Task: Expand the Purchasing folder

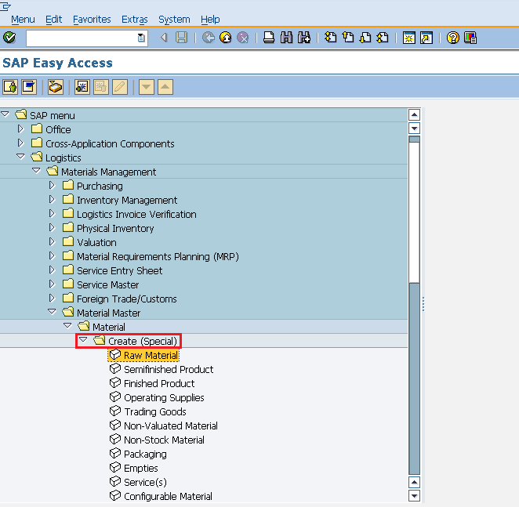Action: coord(52,186)
